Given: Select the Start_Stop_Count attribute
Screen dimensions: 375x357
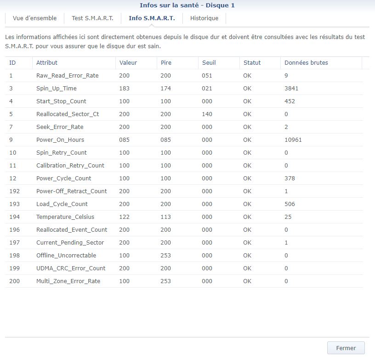Looking at the screenshot, I should tap(61, 101).
